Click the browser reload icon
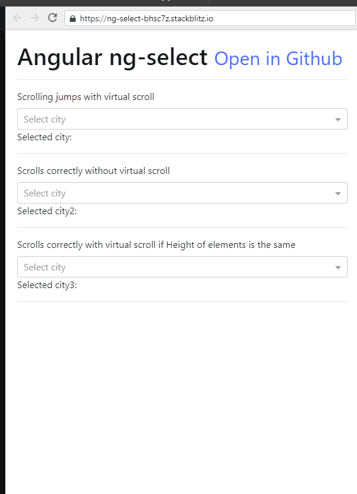357x494 pixels. coord(52,18)
